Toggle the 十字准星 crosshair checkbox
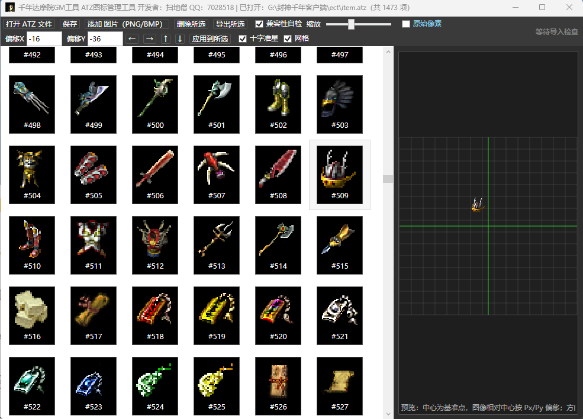Image resolution: width=583 pixels, height=419 pixels. click(x=243, y=38)
